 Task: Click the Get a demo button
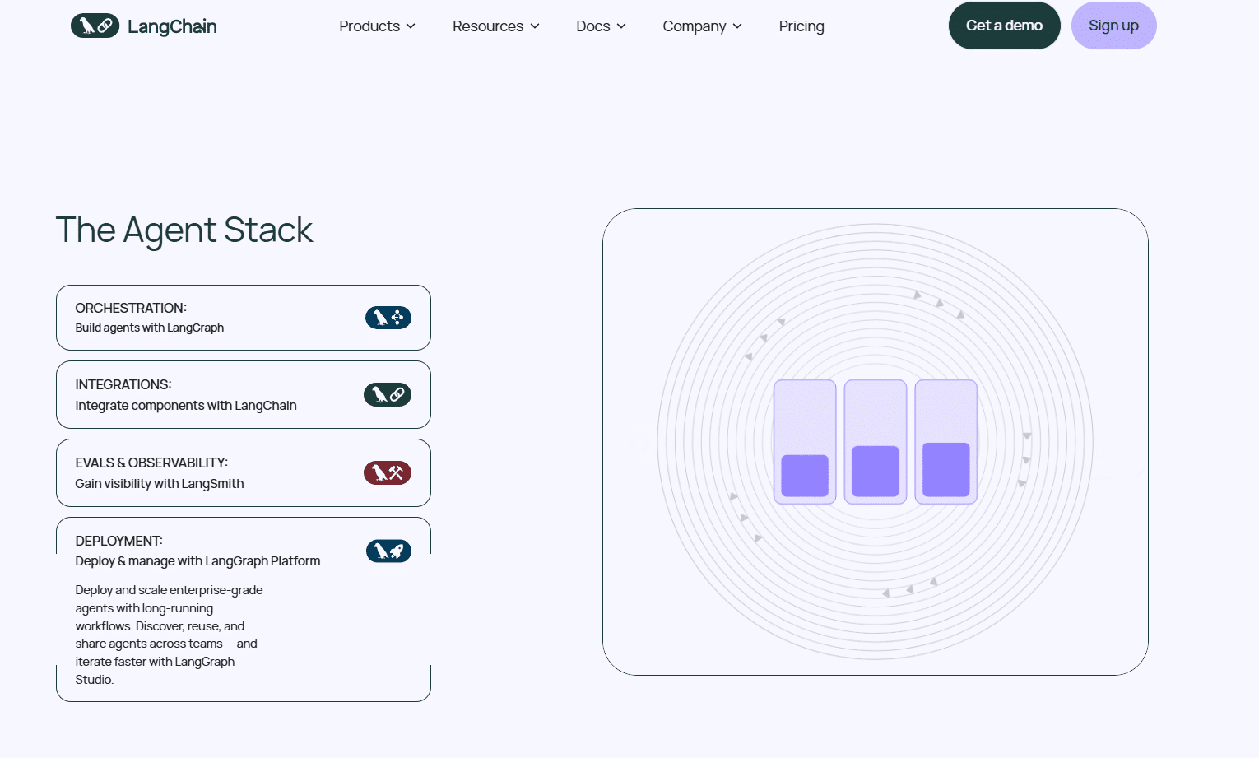(1005, 26)
